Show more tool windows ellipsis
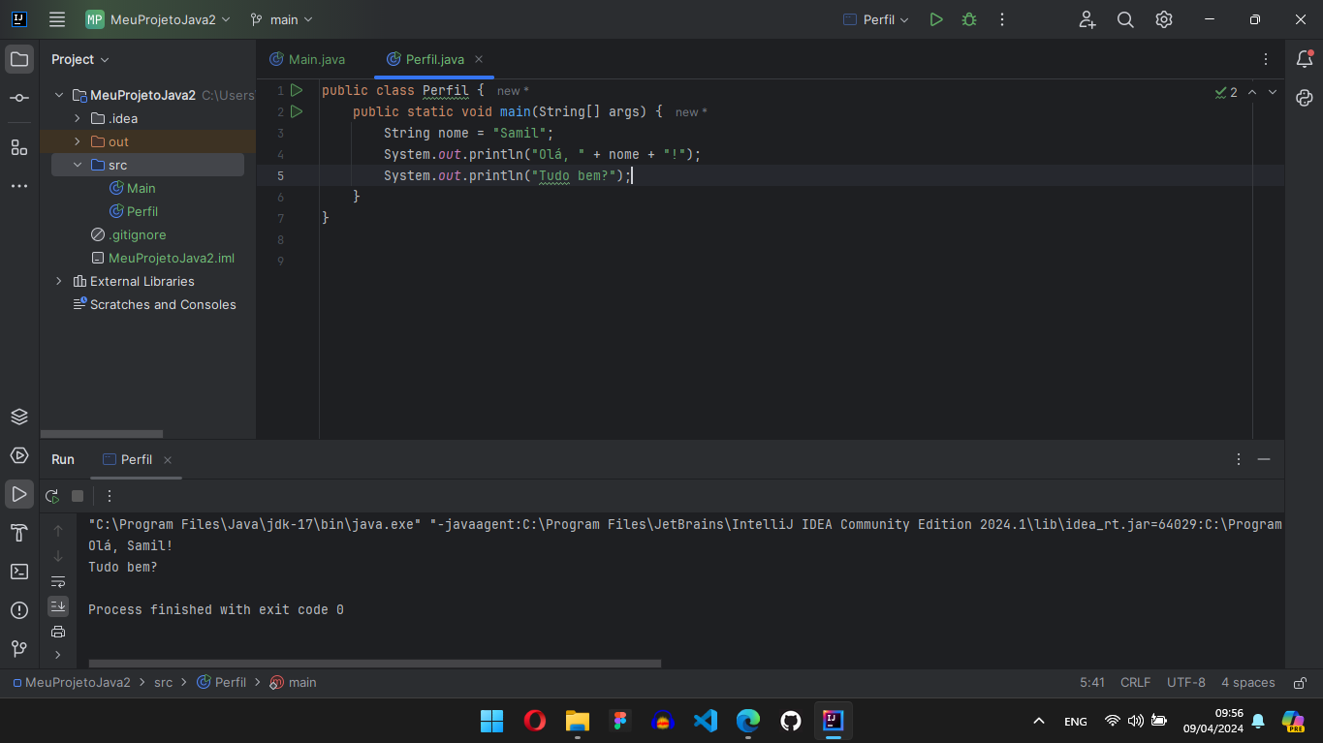 [19, 186]
